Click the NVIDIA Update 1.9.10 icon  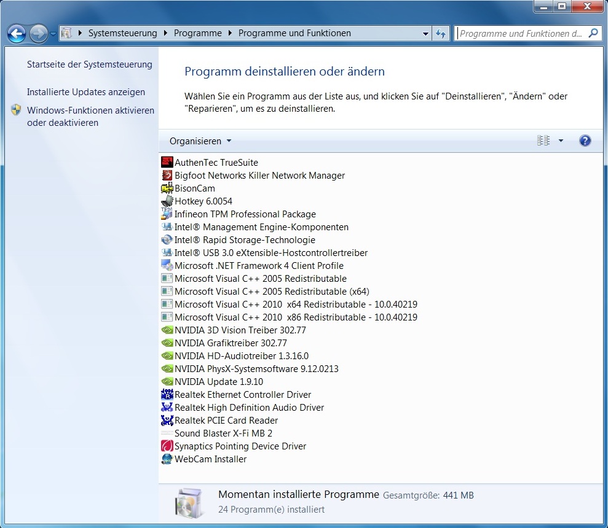pyautogui.click(x=167, y=381)
